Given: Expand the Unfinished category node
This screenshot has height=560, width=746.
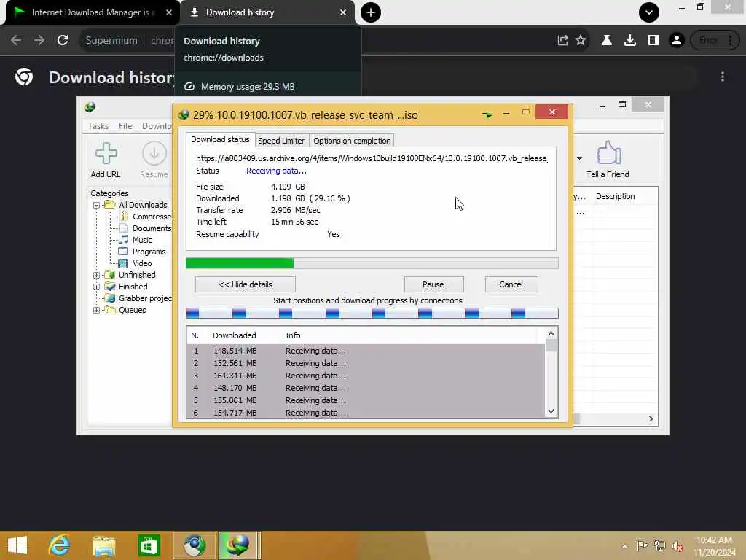Looking at the screenshot, I should pyautogui.click(x=96, y=275).
